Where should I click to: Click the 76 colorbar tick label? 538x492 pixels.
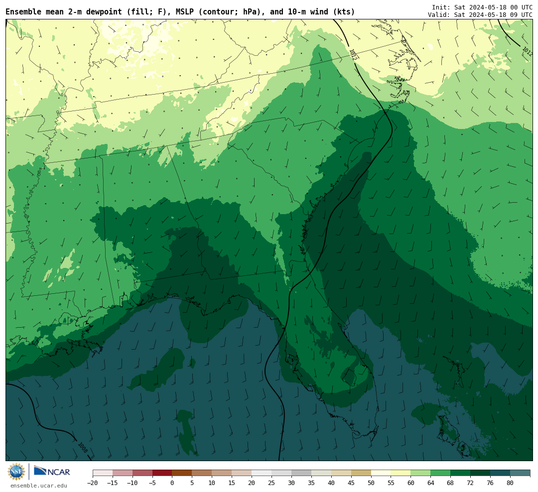pos(490,483)
